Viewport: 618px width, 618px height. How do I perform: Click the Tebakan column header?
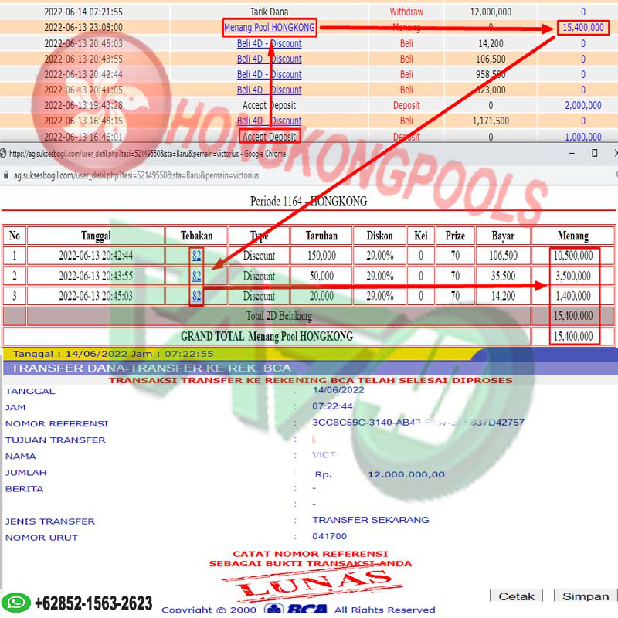click(197, 236)
